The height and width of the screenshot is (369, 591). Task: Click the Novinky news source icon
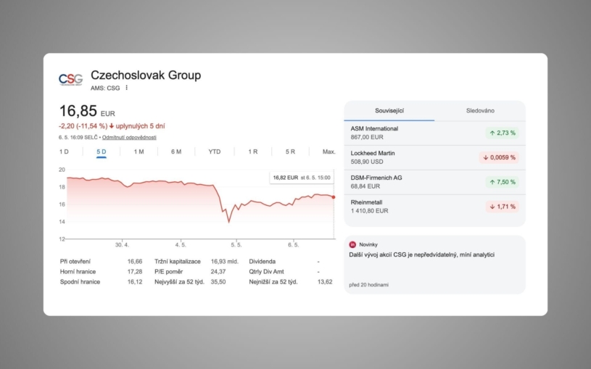pos(352,244)
